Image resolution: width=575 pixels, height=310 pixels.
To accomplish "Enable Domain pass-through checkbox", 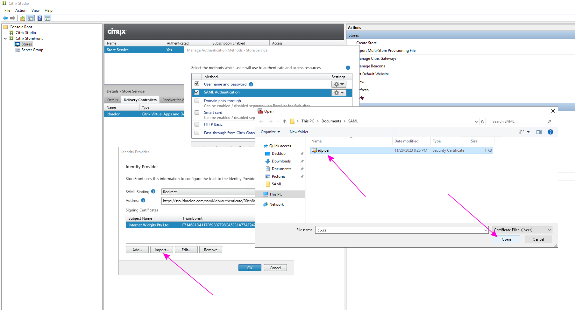I will click(197, 101).
